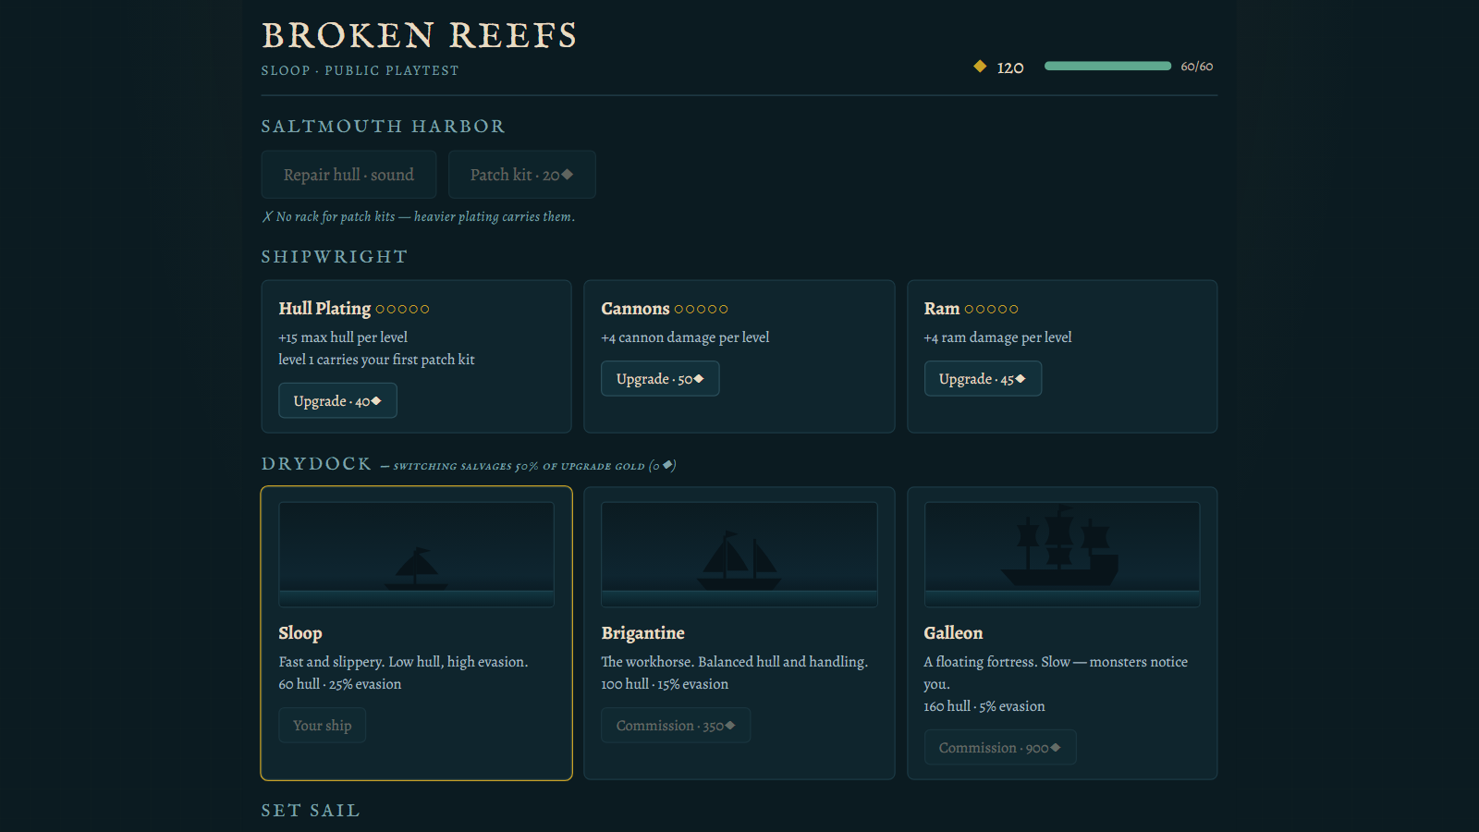Click the SALTMOUTH HARBOR heading
Screen dimensions: 1479x832
click(384, 126)
